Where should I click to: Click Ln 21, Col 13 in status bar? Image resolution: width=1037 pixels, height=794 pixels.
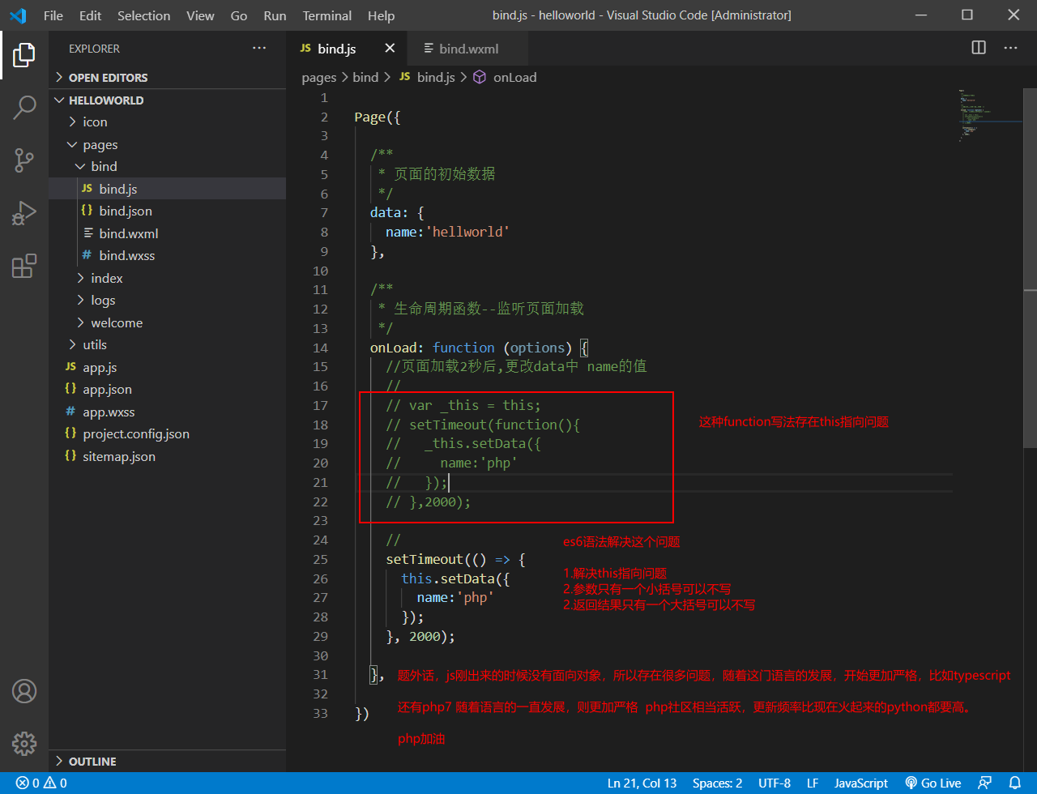[642, 783]
